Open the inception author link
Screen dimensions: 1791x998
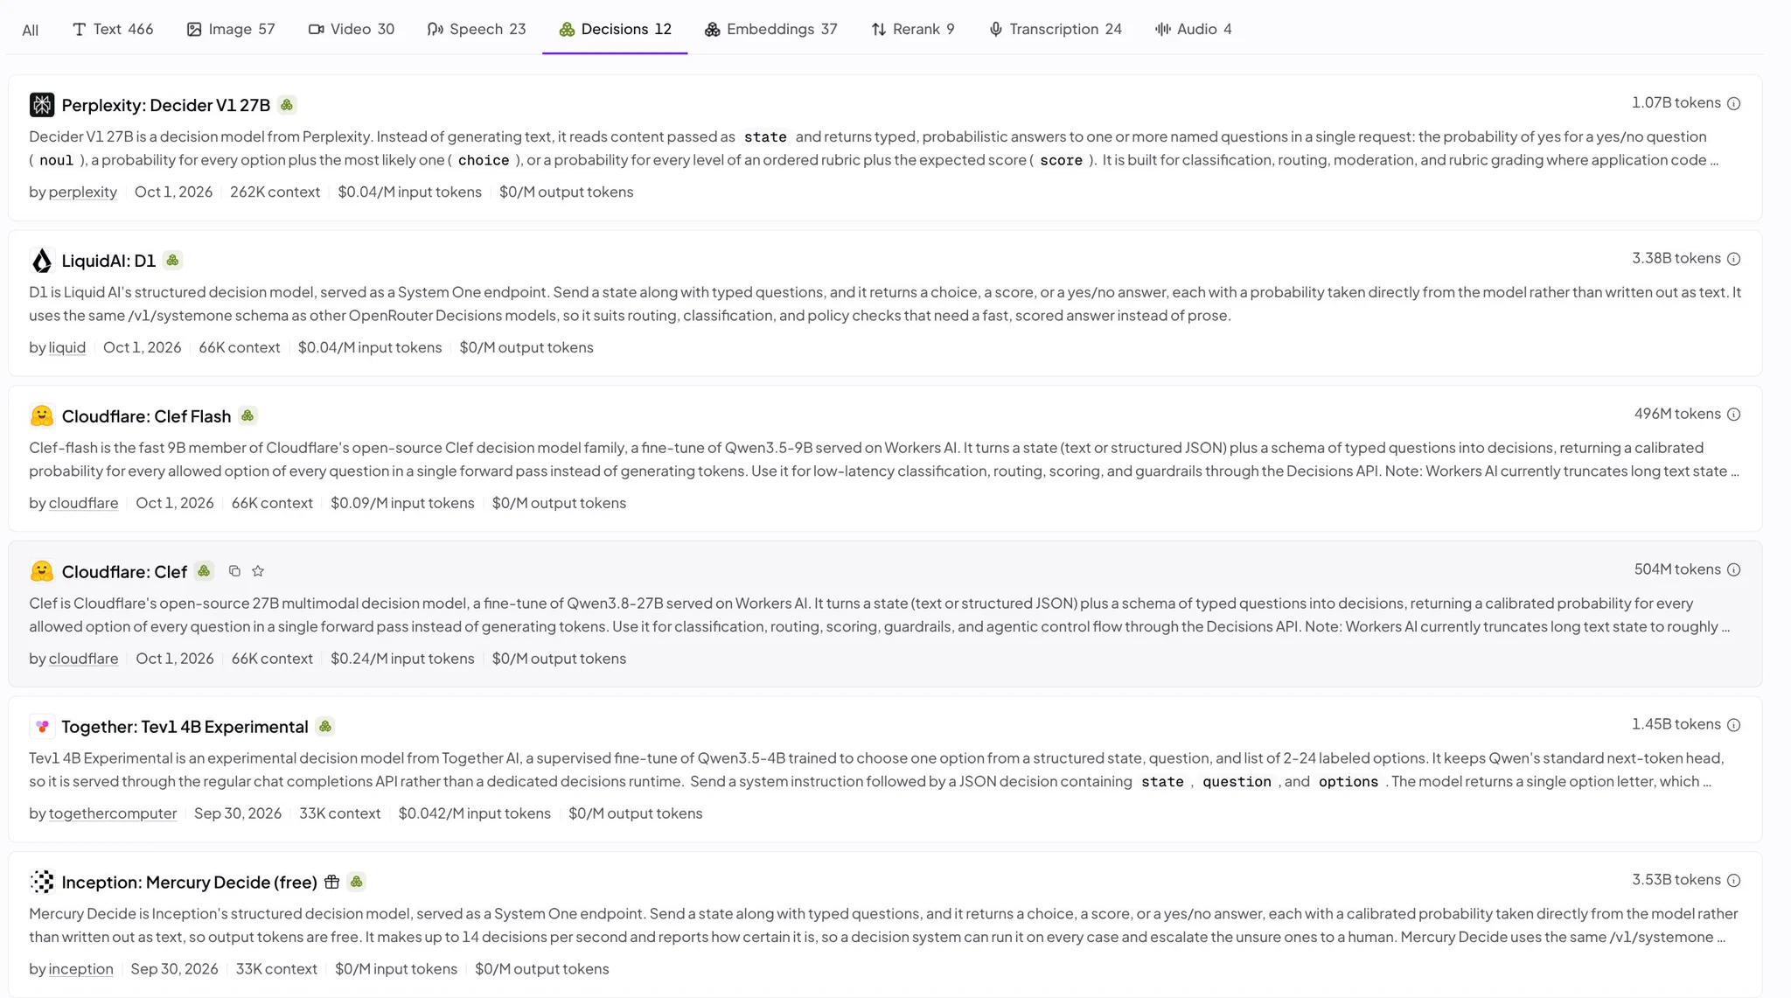pyautogui.click(x=81, y=969)
